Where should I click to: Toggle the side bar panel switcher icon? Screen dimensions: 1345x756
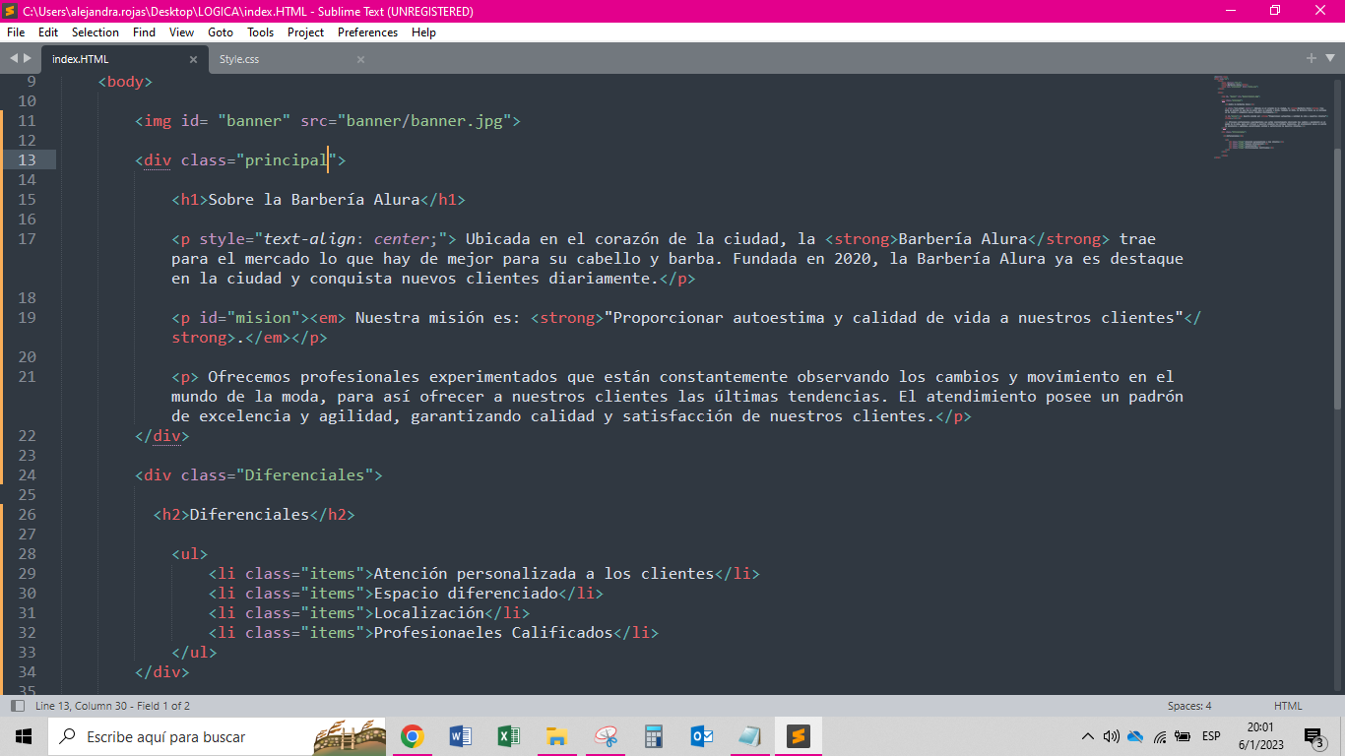18,706
